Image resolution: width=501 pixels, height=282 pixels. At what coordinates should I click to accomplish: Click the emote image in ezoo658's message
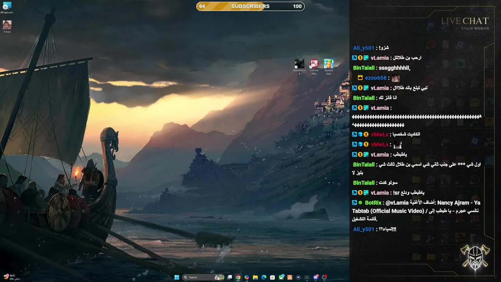pos(396,78)
